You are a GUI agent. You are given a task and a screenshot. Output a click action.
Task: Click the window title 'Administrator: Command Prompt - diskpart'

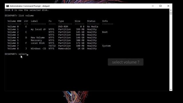pyautogui.click(x=30, y=6)
